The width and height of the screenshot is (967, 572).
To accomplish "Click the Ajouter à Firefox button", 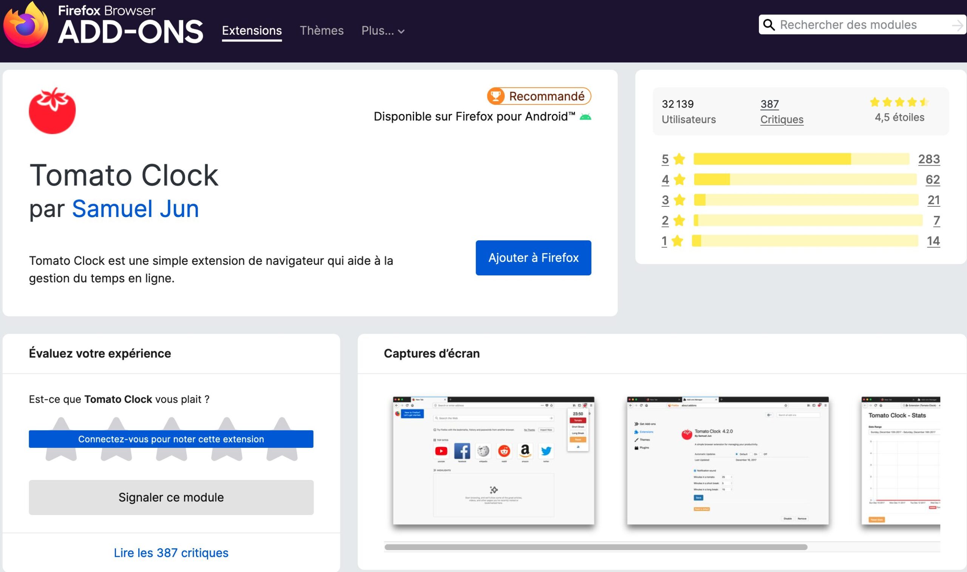I will [533, 258].
